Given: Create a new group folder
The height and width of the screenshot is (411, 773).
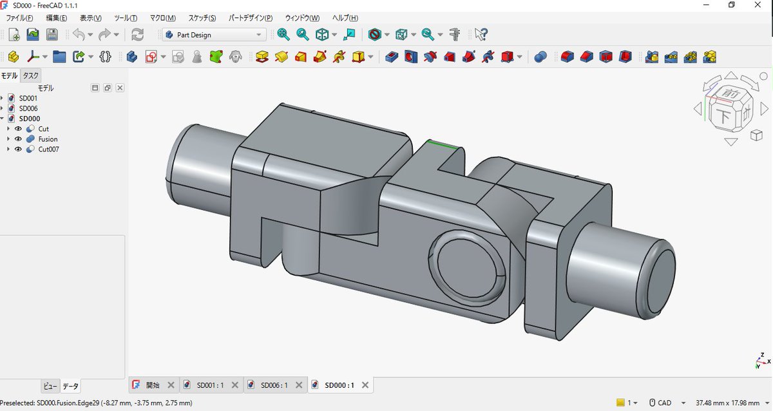Looking at the screenshot, I should click(59, 57).
